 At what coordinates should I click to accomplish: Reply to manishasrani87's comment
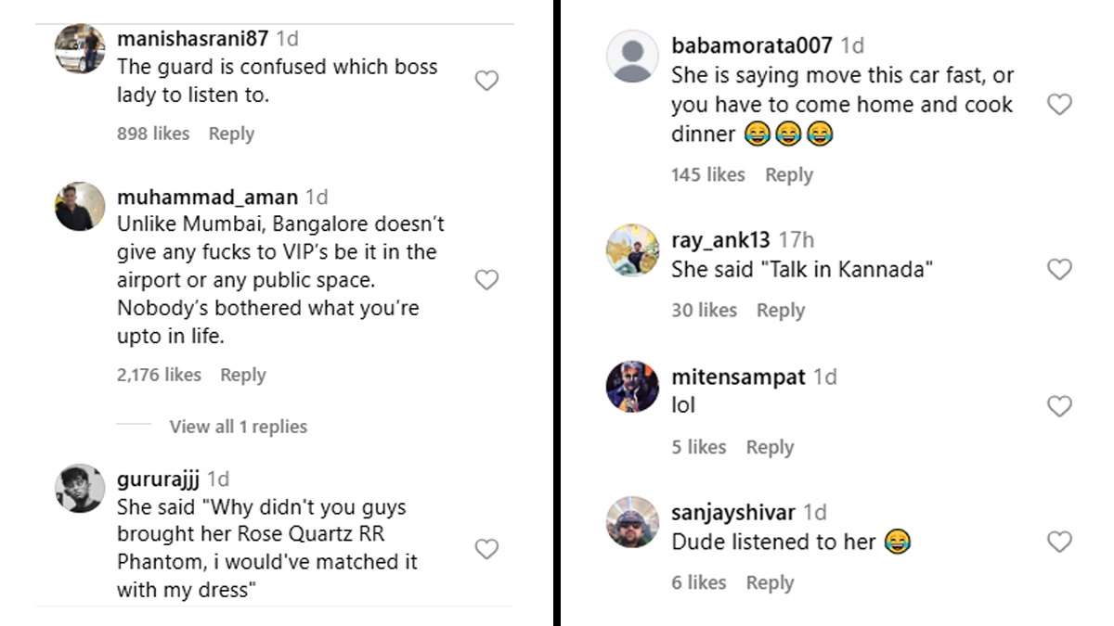[x=231, y=134]
